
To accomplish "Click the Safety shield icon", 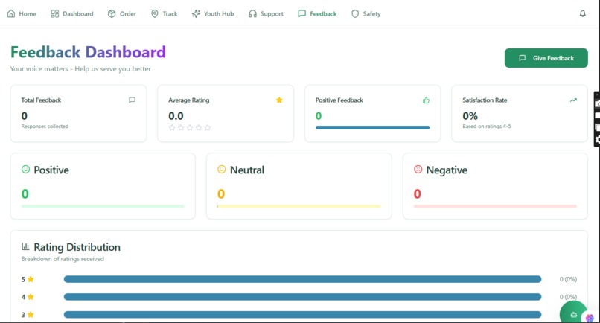I will pos(355,14).
